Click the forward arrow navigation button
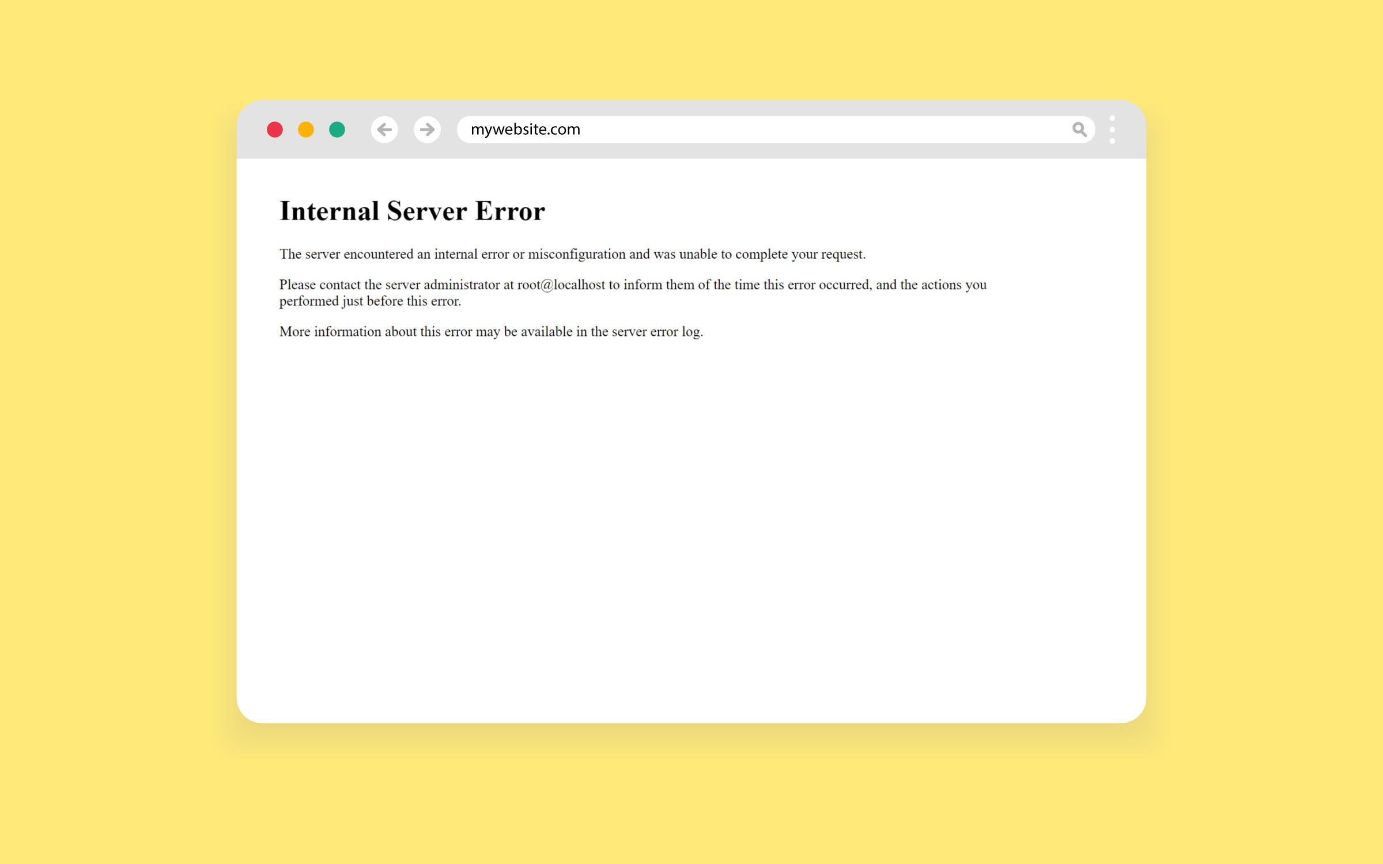 (427, 130)
